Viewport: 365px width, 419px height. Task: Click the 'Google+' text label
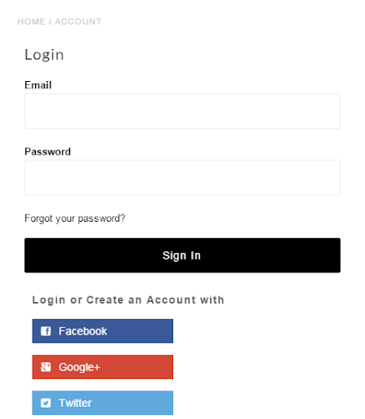[79, 367]
